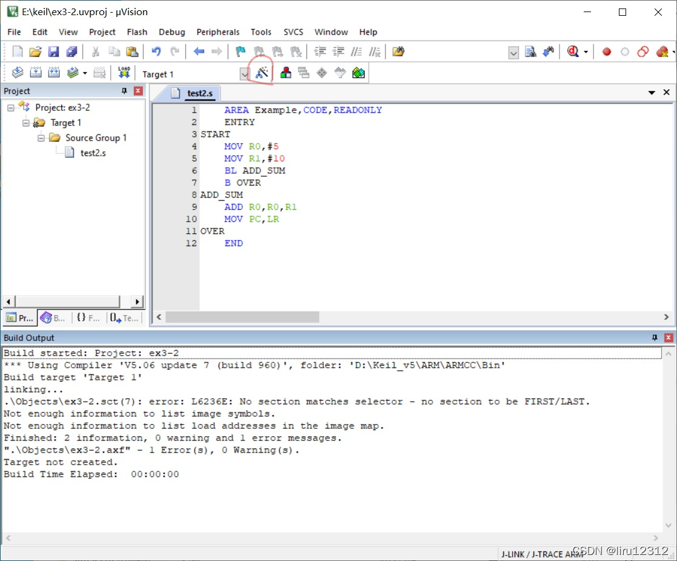Click the Incremental Find binoculars icon
The image size is (677, 561).
click(x=549, y=51)
